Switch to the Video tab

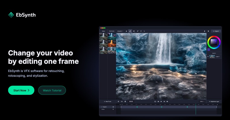point(103,31)
